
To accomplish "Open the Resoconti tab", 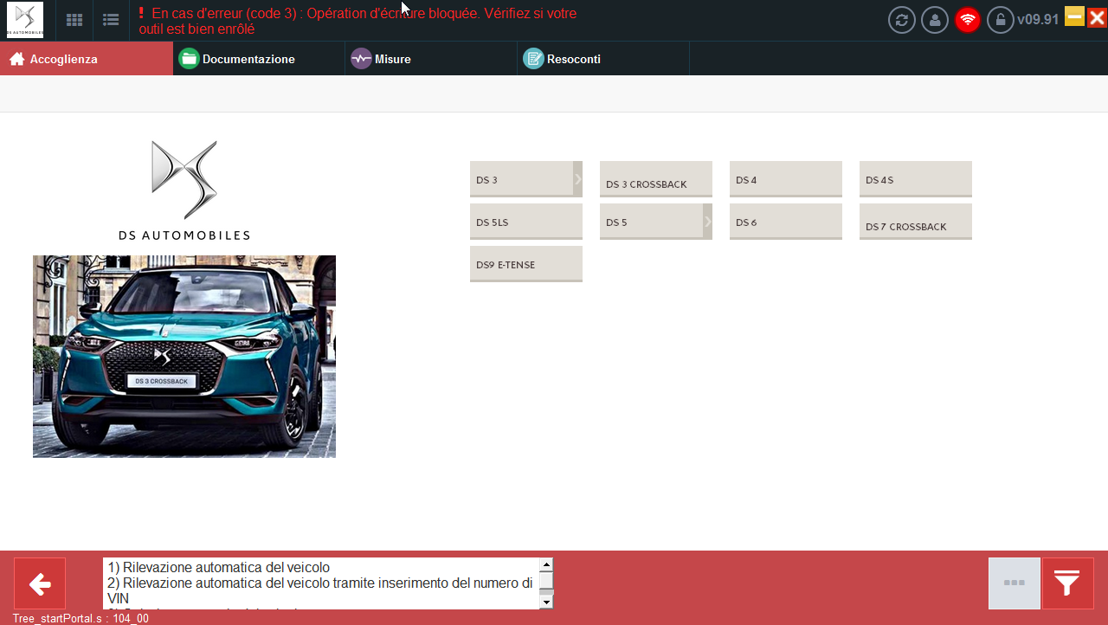I will coord(603,59).
